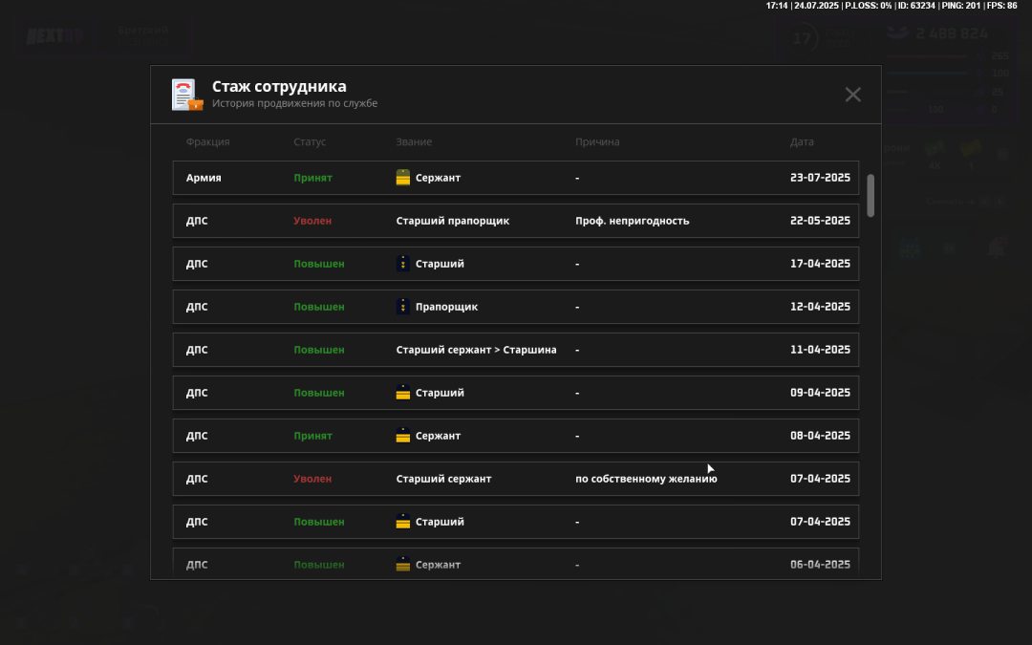Click Повышен status in 17-04-2025 row
Image resolution: width=1032 pixels, height=645 pixels.
319,264
